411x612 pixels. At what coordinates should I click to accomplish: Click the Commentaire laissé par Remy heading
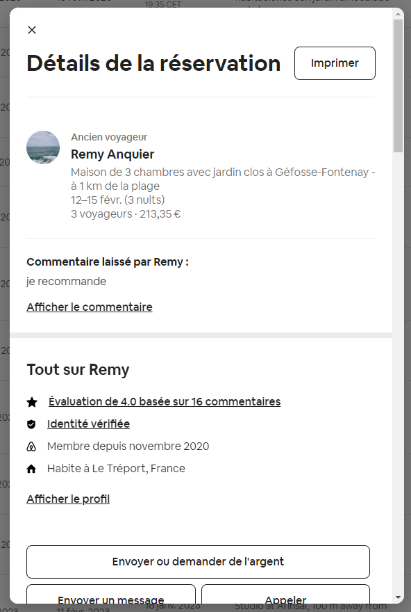108,262
